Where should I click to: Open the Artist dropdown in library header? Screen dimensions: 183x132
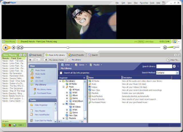pos(67,65)
